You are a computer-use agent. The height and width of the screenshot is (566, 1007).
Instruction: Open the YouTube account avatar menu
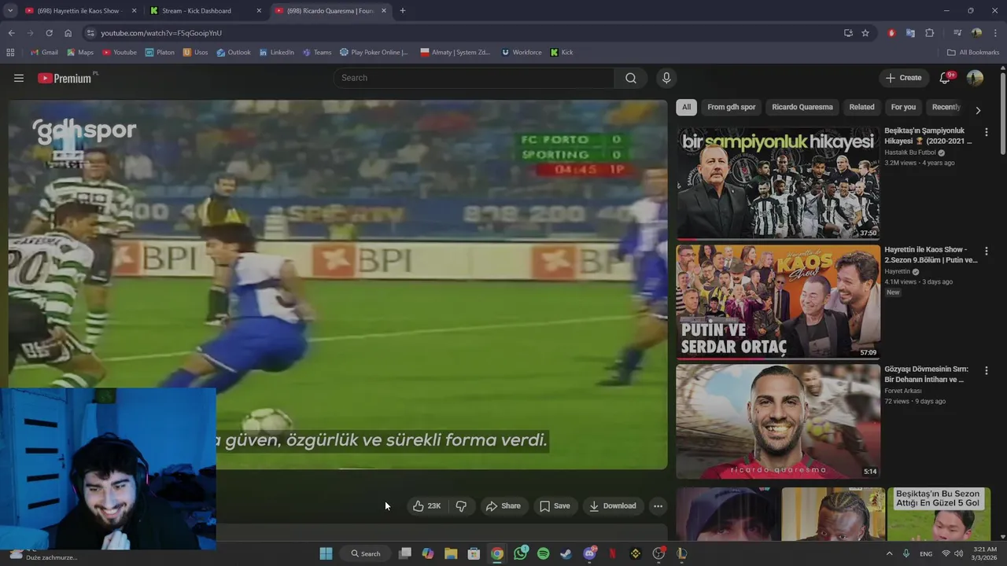(975, 78)
